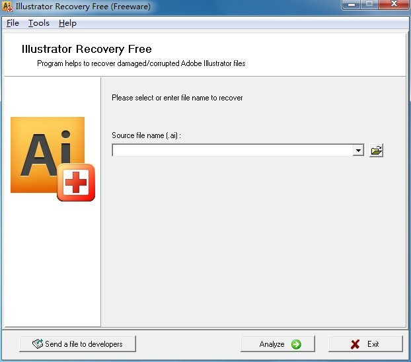Open the Help menu

click(67, 23)
